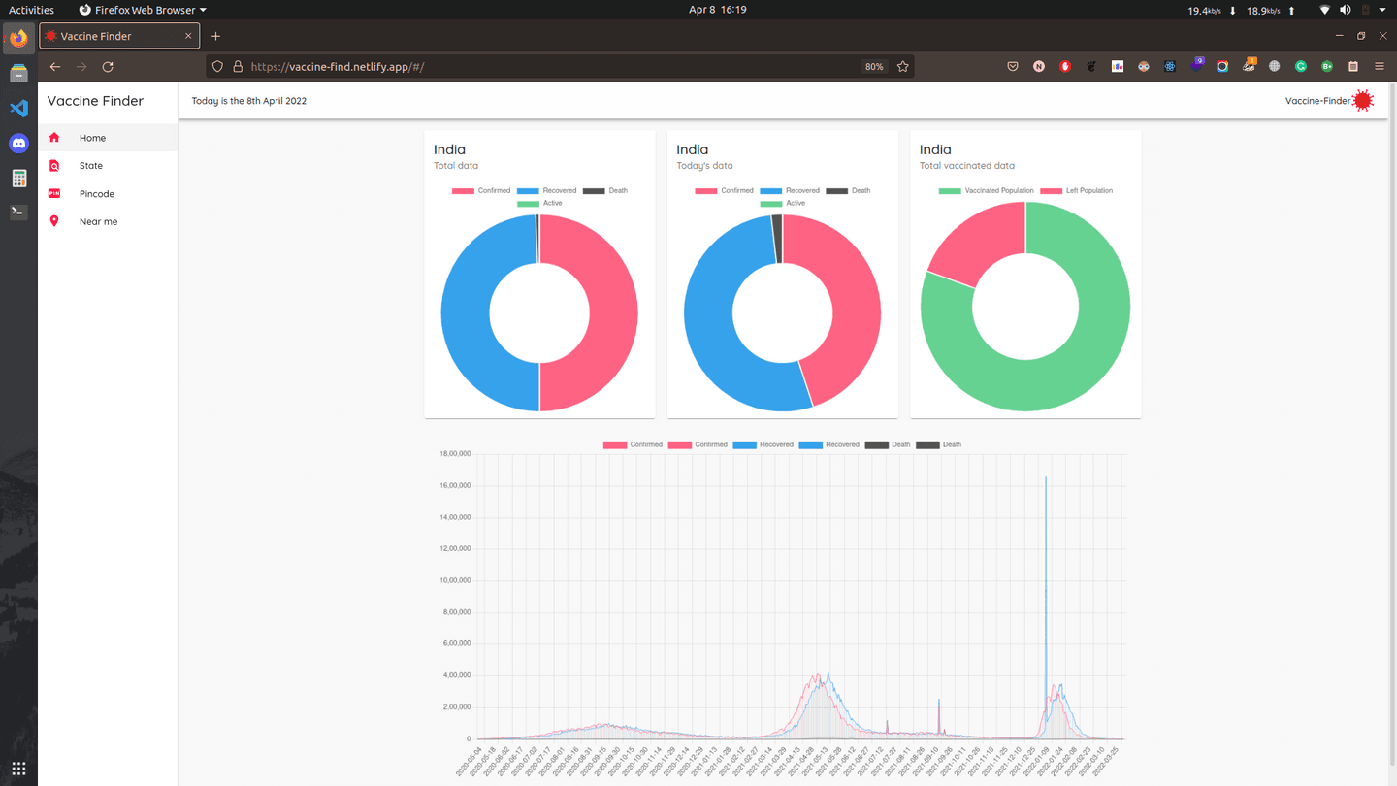This screenshot has height=786, width=1397.
Task: Open a new tab with plus button
Action: click(x=216, y=36)
